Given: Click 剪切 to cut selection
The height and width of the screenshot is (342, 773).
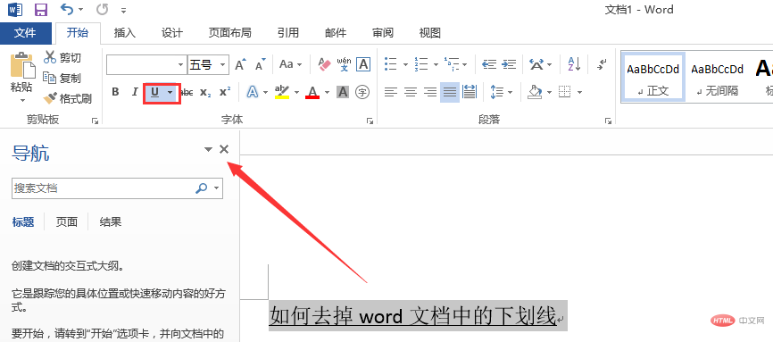Looking at the screenshot, I should (x=62, y=58).
